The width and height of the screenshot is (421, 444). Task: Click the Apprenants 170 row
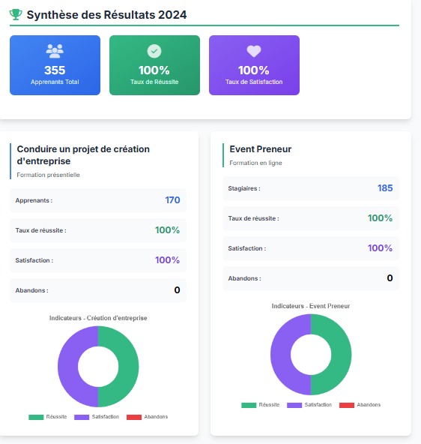pos(98,200)
